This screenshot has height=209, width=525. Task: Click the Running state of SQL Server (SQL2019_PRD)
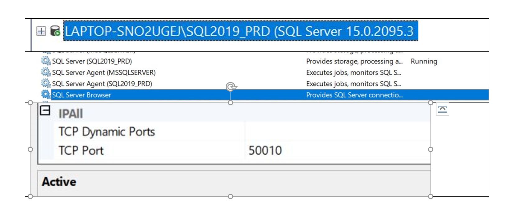click(x=424, y=61)
